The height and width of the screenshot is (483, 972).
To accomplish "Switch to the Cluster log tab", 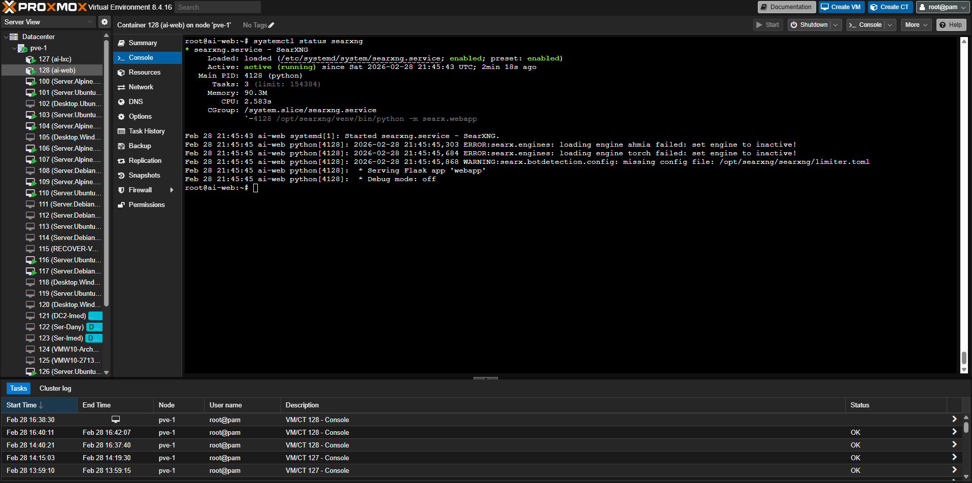I will point(55,389).
